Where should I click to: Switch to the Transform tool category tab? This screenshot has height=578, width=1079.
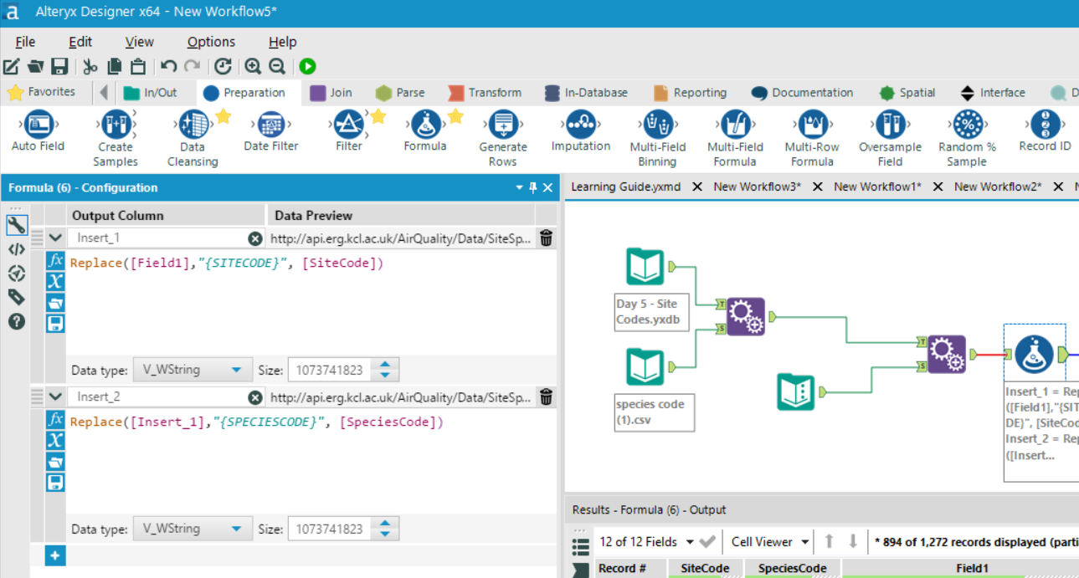(x=485, y=93)
